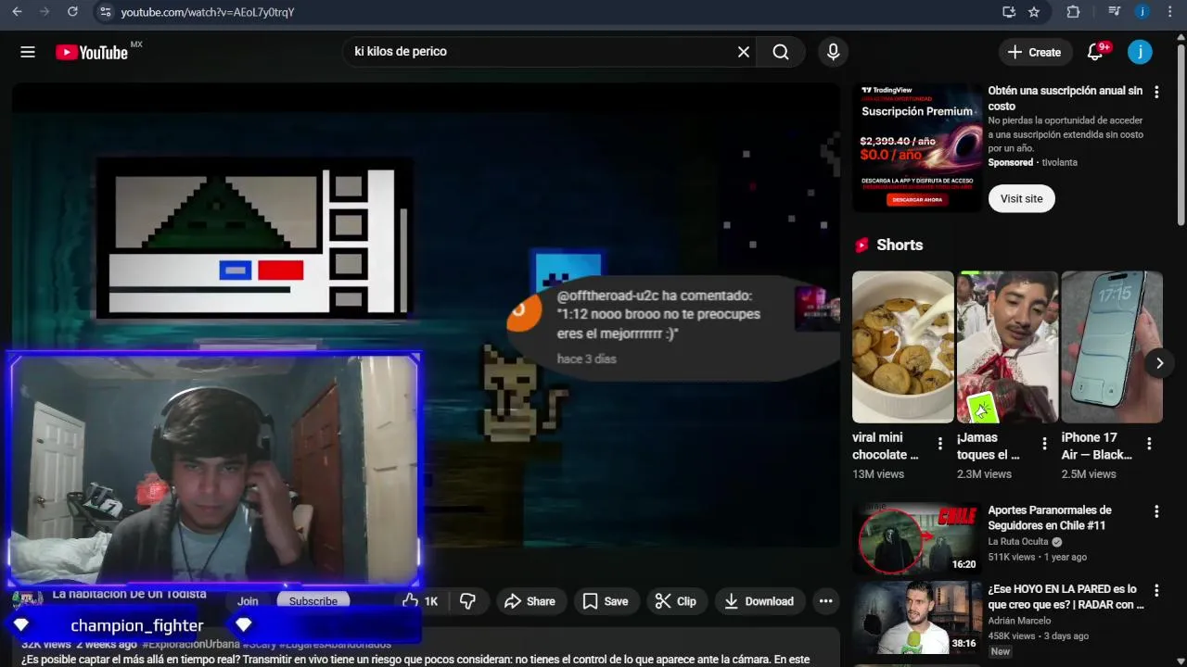
Task: Go to YouTube home via logo
Action: point(92,53)
